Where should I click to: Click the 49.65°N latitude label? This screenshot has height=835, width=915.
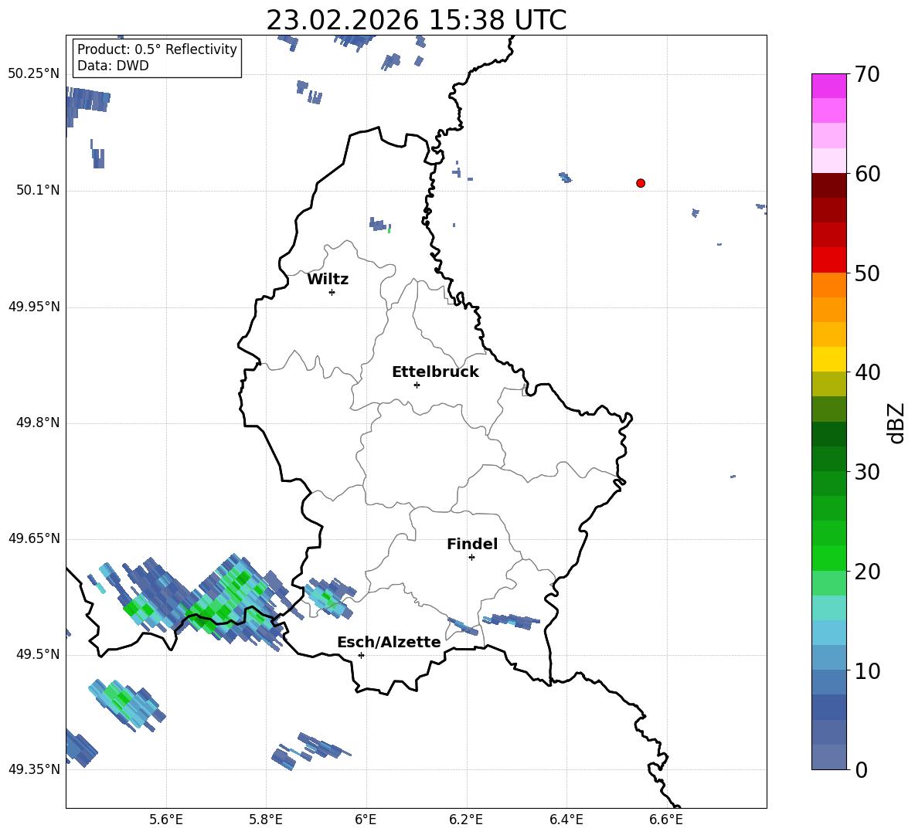(34, 538)
